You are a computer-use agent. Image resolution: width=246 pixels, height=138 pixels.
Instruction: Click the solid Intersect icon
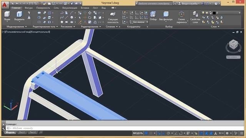[x=39, y=22]
